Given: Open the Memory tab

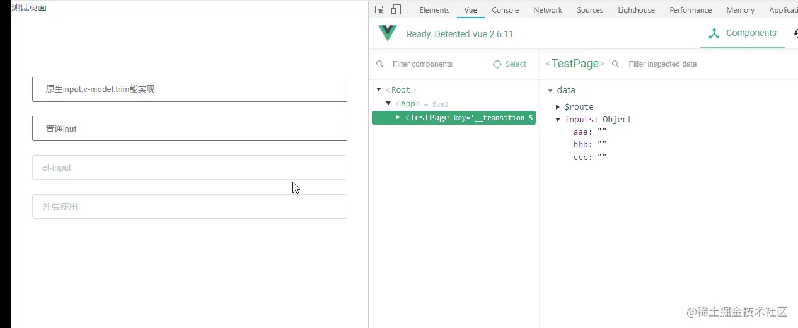Looking at the screenshot, I should tap(740, 10).
